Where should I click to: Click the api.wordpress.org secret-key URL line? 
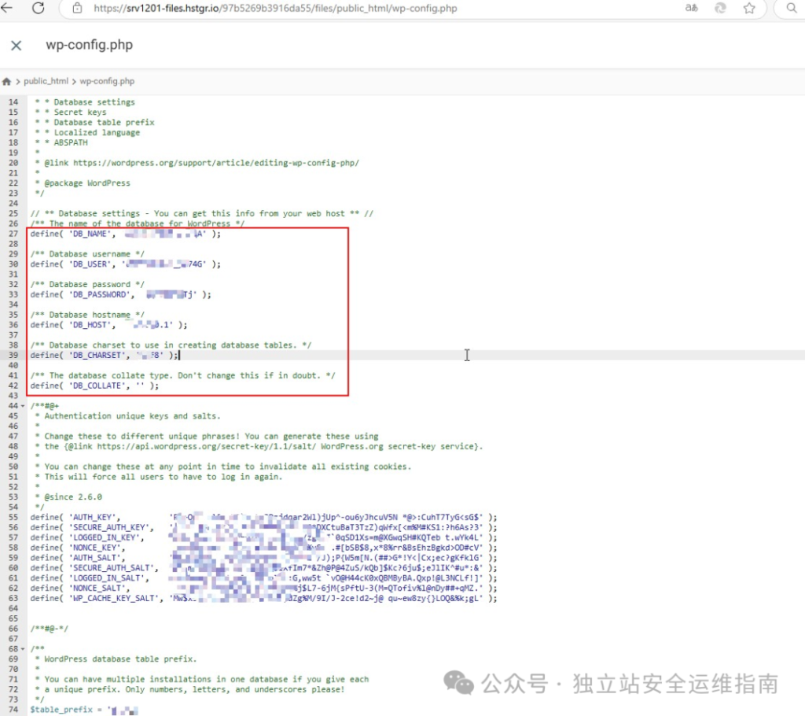pos(259,447)
